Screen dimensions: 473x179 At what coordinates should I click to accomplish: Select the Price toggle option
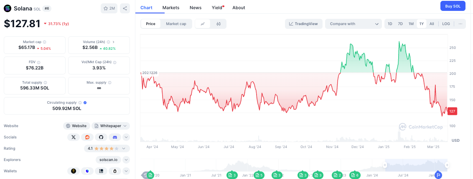tap(150, 24)
